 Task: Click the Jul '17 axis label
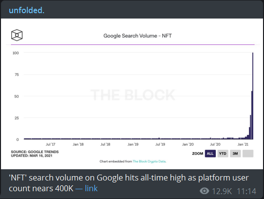[x=50, y=144]
